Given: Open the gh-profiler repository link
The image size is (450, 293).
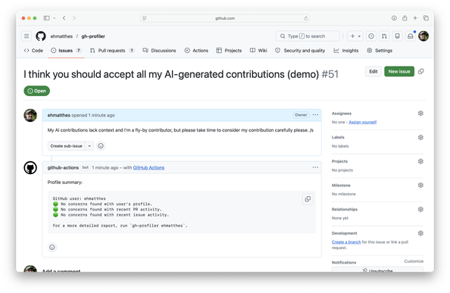Looking at the screenshot, I should (93, 36).
